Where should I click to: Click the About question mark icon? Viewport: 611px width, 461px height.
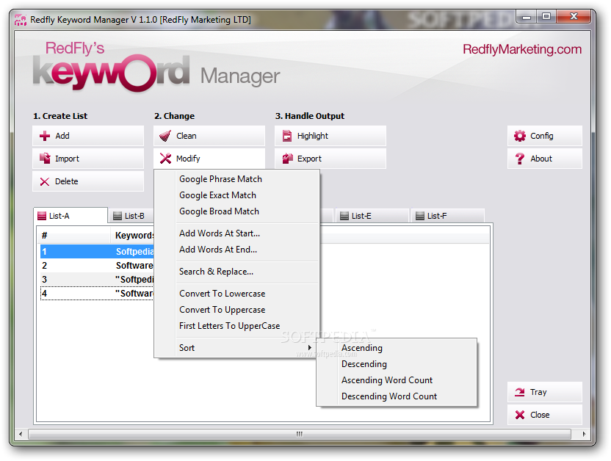pos(520,159)
